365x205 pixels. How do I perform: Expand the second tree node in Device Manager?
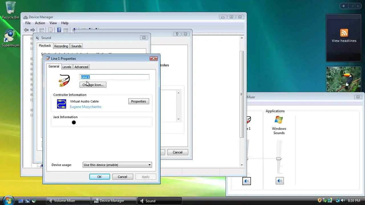[32, 44]
